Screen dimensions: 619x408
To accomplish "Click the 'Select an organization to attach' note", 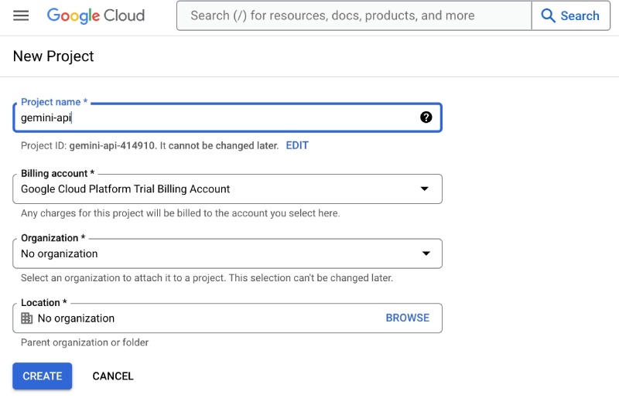I will coord(207,277).
